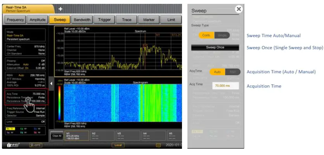Click the 100% POI 9.270 us row

point(26,86)
